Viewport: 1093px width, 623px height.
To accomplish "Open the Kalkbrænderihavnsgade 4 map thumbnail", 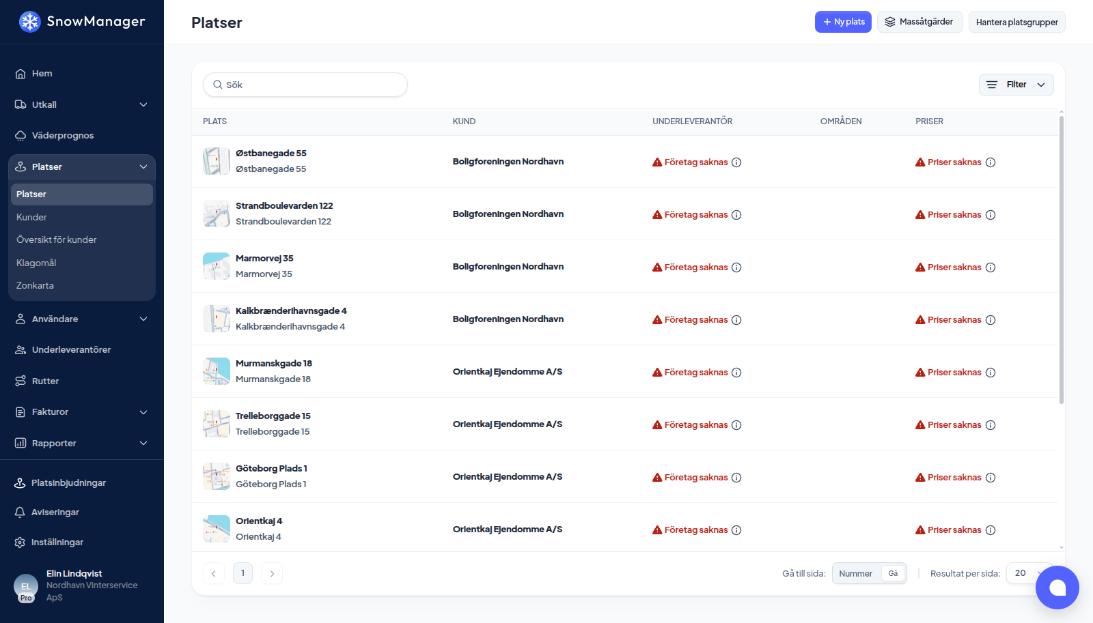I will click(x=217, y=319).
